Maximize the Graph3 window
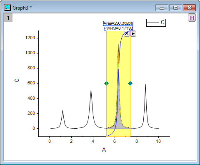The width and height of the screenshot is (200, 165). pos(175,8)
